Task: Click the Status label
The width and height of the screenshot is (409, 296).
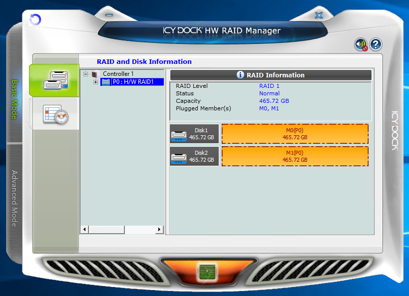Action: [185, 93]
